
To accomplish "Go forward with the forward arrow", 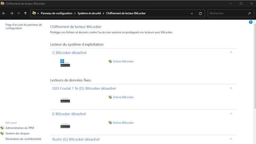I will tap(12, 13).
